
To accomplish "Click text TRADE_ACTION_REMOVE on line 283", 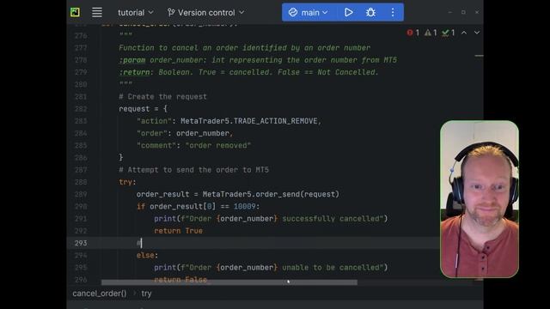I will [x=275, y=121].
